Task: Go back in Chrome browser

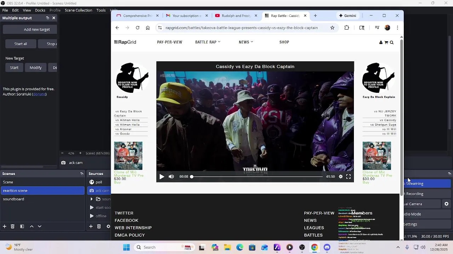Action: coord(117,28)
